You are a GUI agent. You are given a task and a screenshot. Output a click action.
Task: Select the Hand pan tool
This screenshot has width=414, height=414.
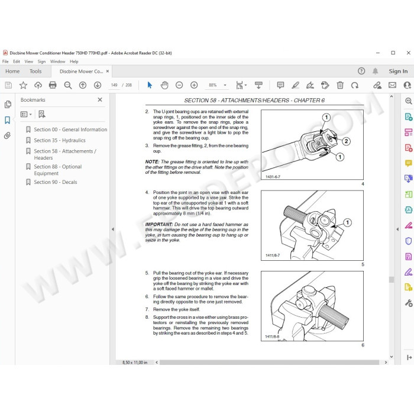164,85
